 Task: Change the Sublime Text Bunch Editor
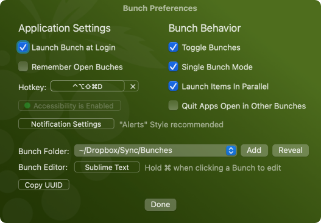click(107, 168)
